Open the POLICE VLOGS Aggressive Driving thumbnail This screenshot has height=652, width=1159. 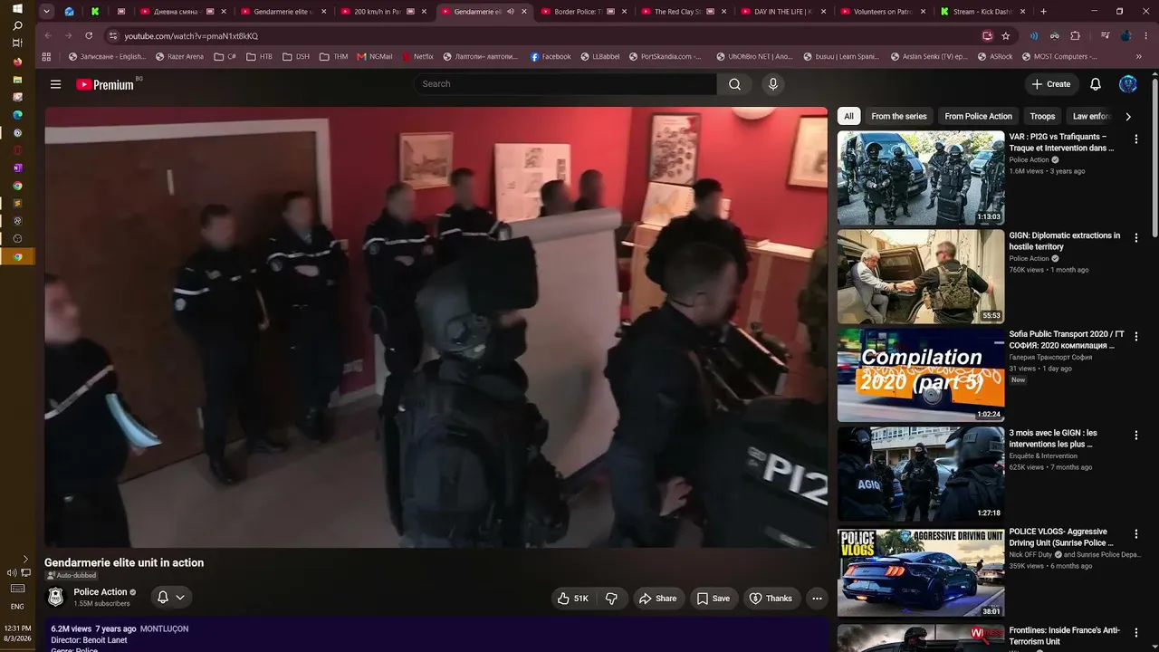(x=921, y=573)
